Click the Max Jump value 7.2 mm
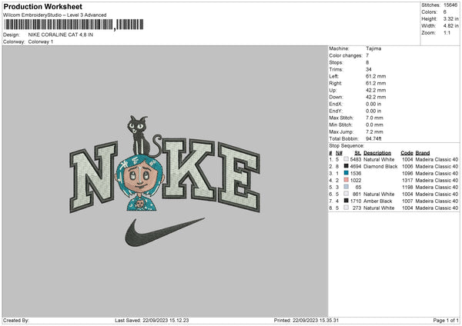Viewport: 462px width, 326px height. 374,131
